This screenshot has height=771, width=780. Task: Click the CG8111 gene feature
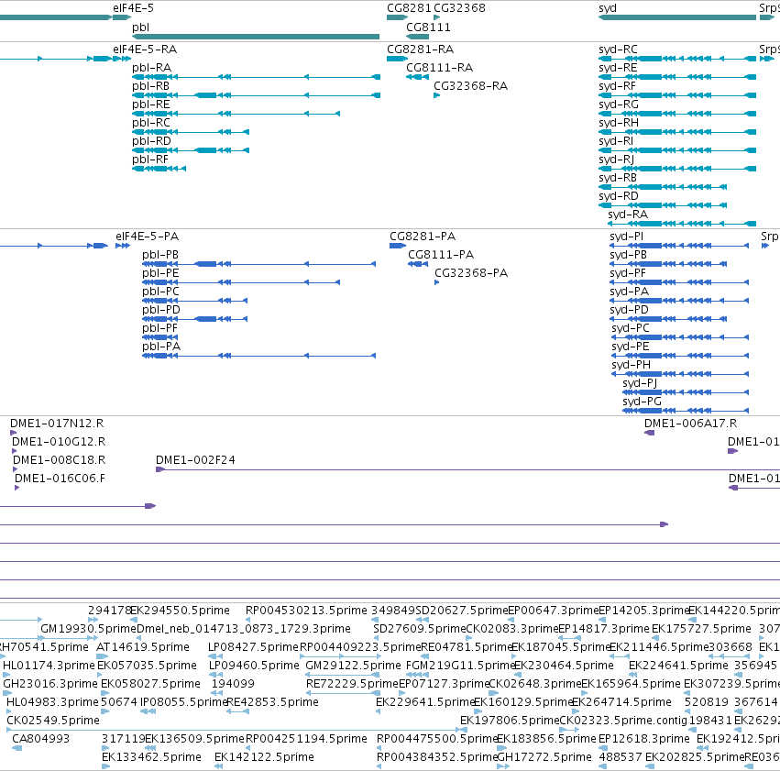[417, 37]
